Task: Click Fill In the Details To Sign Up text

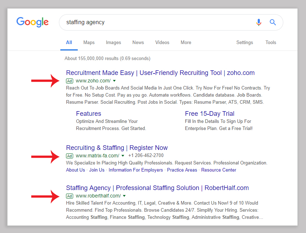Action: 219,125
